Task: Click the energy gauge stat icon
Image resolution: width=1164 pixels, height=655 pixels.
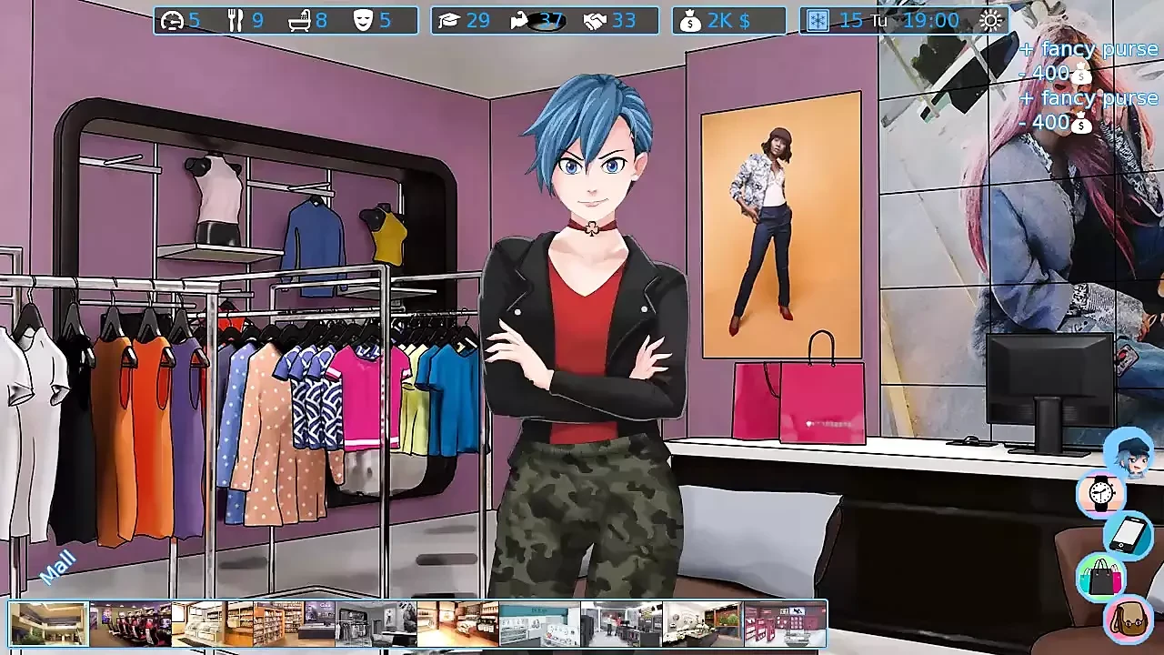Action: point(172,20)
